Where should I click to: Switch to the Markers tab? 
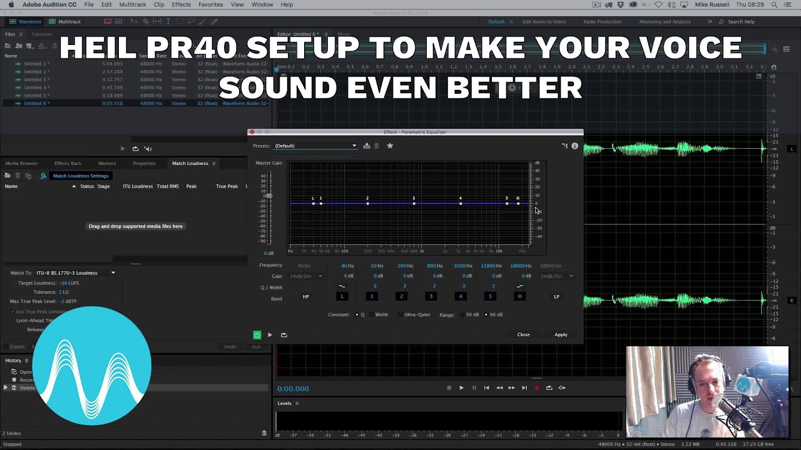pos(107,164)
